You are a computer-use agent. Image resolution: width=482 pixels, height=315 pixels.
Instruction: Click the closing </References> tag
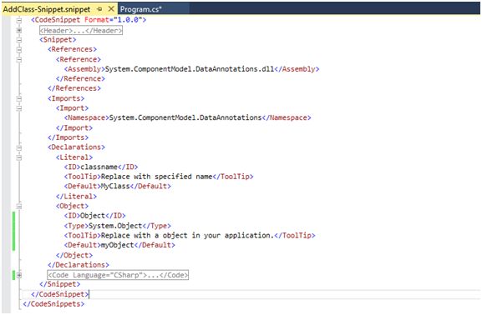(74, 88)
